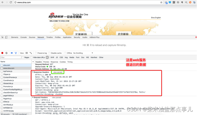The width and height of the screenshot is (197, 115).
Task: Click the red record network log button
Action: point(2,53)
